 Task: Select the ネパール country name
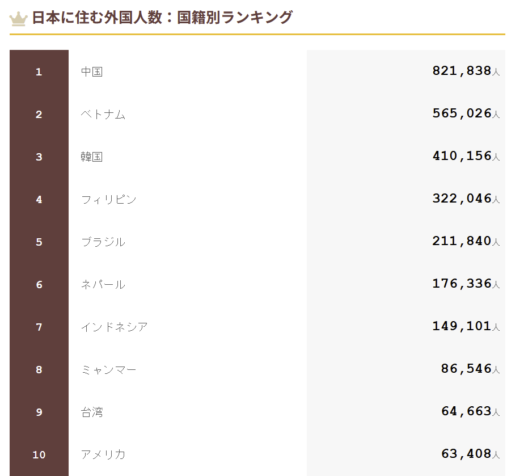click(x=103, y=285)
